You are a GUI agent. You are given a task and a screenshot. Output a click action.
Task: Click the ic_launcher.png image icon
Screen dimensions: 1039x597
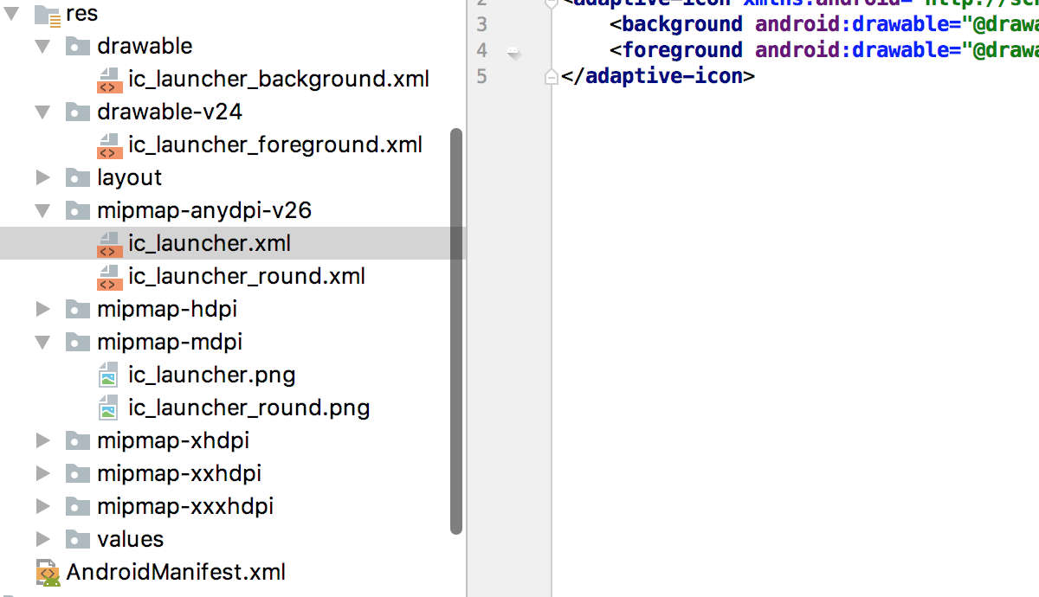(x=109, y=375)
